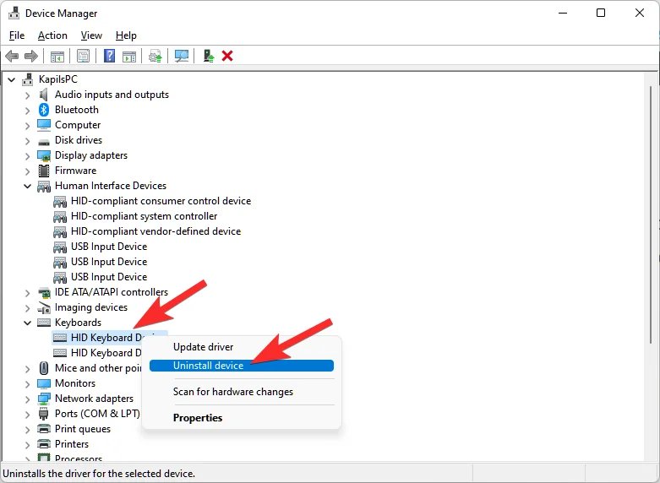Image resolution: width=660 pixels, height=483 pixels.
Task: Expand the Firmware chevron
Action: point(27,171)
